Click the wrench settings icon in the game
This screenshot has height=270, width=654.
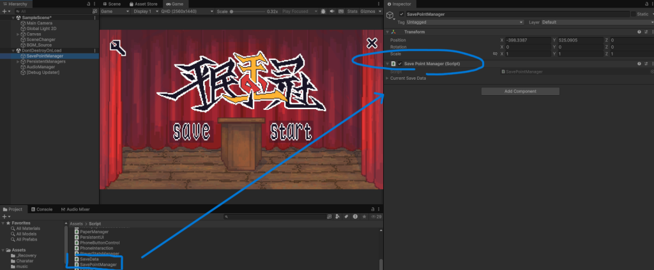[118, 47]
